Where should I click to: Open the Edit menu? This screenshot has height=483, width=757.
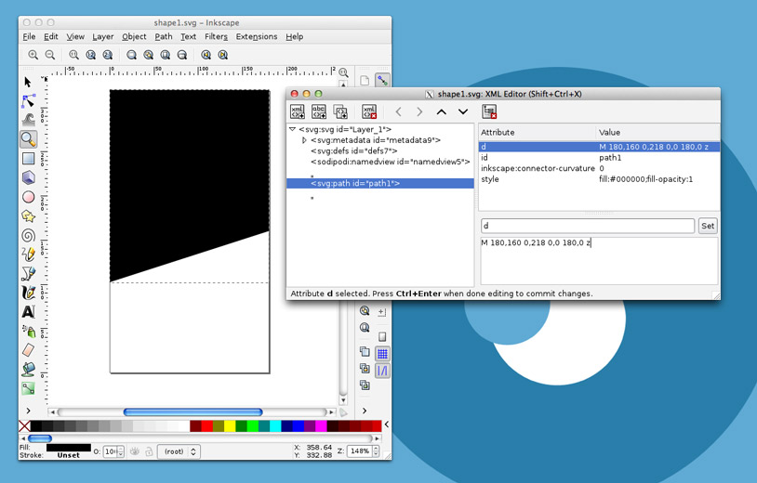(x=51, y=36)
